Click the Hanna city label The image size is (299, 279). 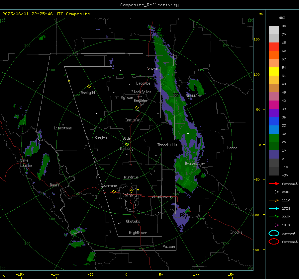pos(232,148)
